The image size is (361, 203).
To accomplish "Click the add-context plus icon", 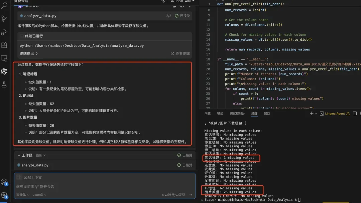I will 19,177.
